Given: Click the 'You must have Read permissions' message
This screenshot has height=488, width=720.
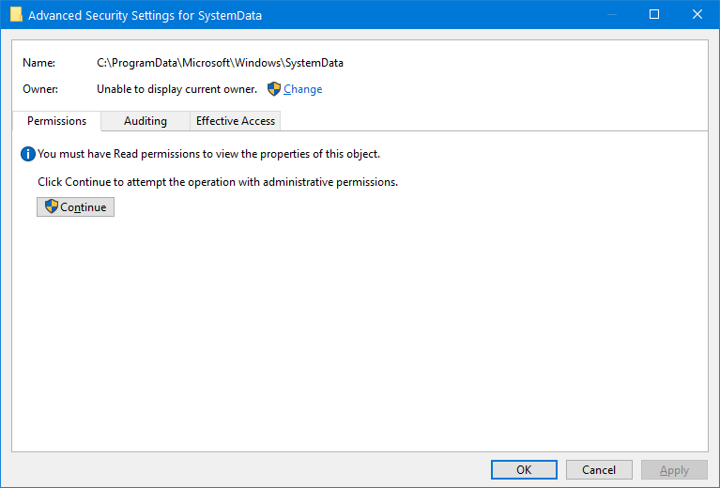Looking at the screenshot, I should 209,154.
